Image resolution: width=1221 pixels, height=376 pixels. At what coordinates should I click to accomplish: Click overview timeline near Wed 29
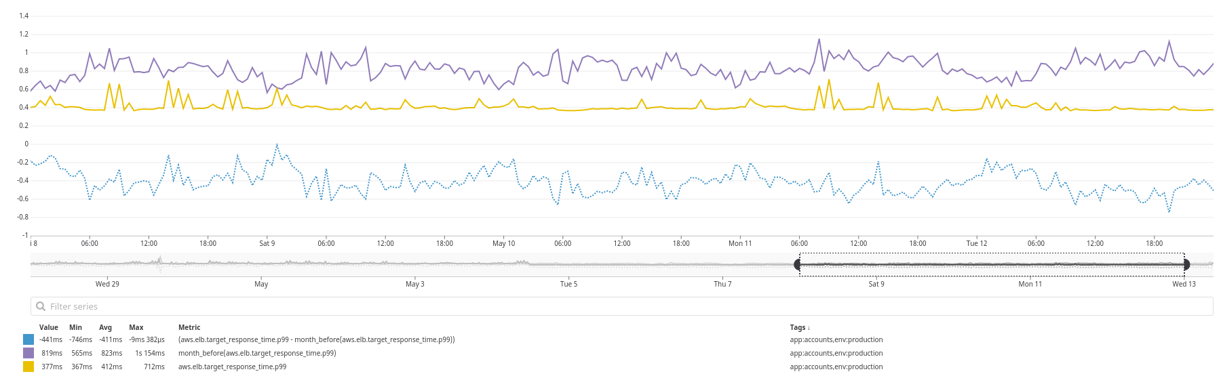(107, 264)
